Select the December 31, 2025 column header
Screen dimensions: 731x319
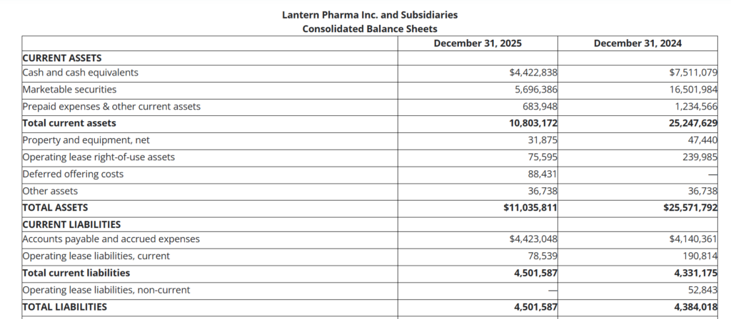[x=478, y=43]
